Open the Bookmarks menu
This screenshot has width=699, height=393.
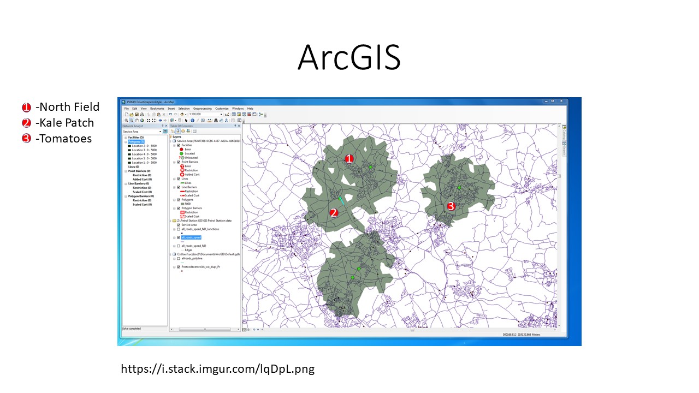pos(157,109)
